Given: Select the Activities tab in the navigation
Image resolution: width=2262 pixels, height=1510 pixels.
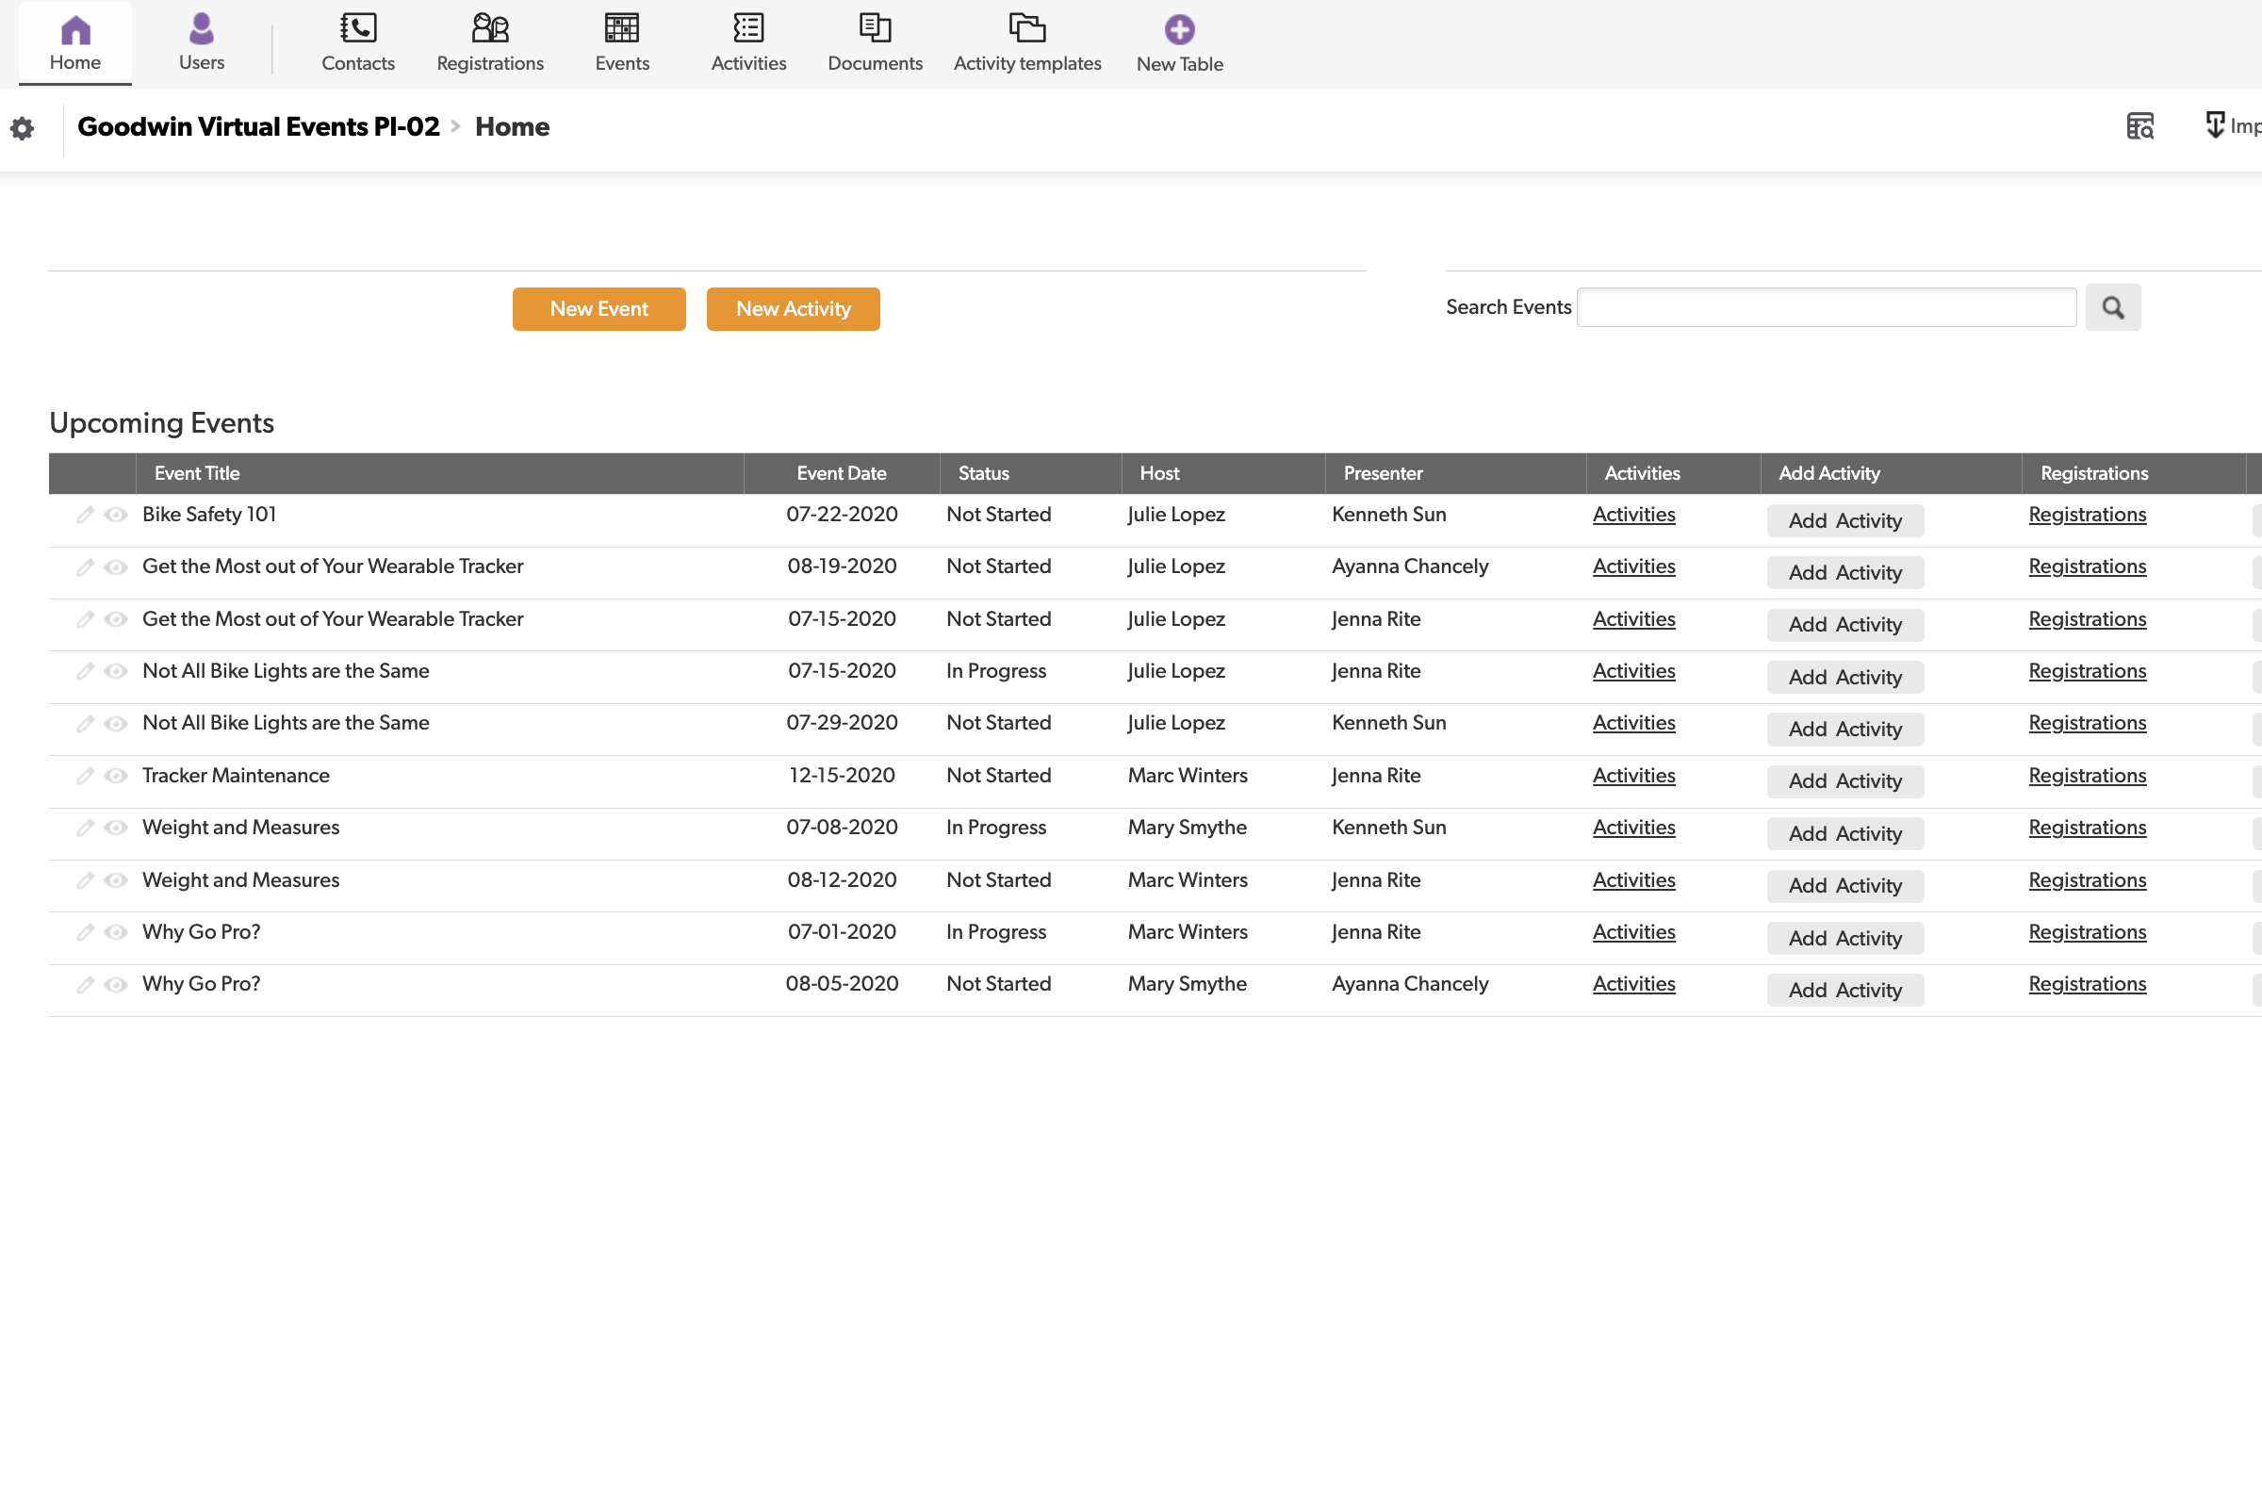Looking at the screenshot, I should click(x=748, y=41).
